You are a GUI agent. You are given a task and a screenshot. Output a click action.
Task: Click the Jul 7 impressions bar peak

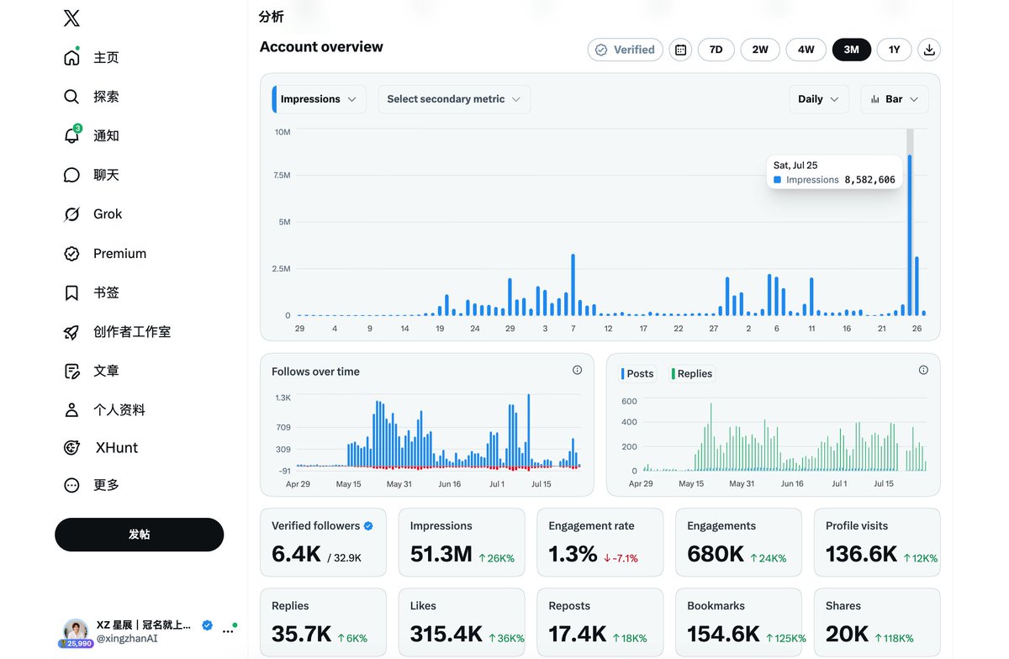[x=573, y=285]
